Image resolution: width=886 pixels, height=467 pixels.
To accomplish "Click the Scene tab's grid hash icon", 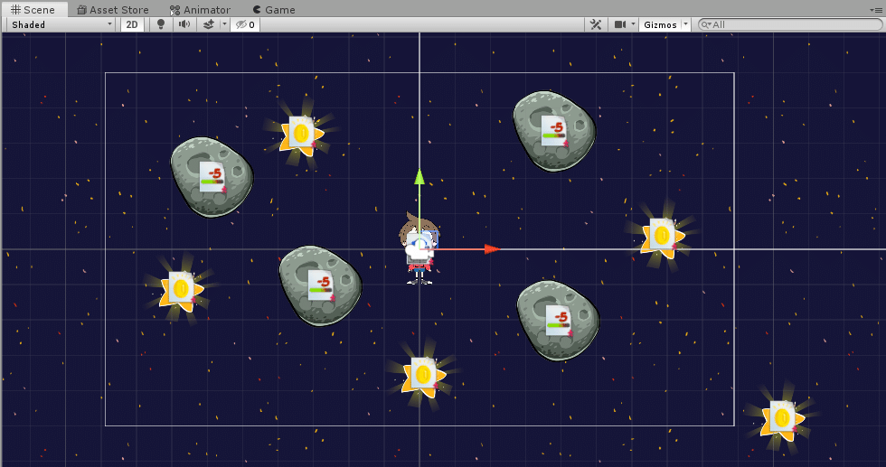I will pyautogui.click(x=16, y=10).
